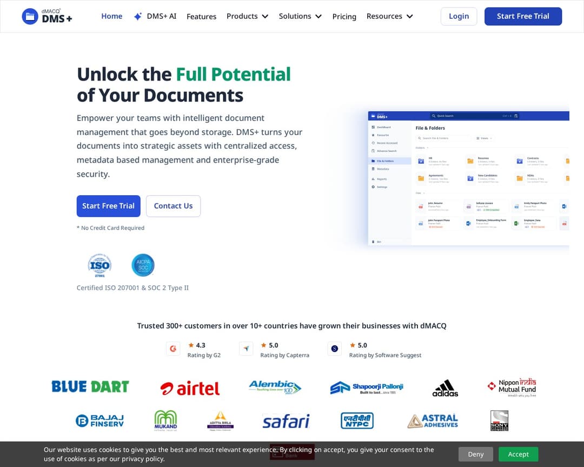Screen dimensions: 584x467
Task: Click the dMACQ DMS+ logo
Action: coord(47,16)
